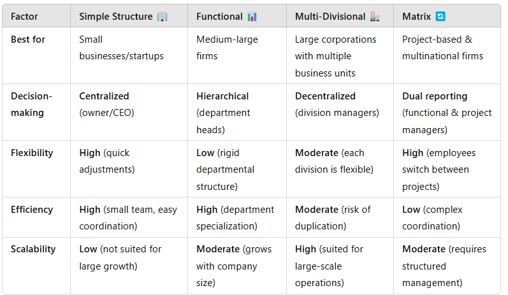
Task: Select the Dual reporting cell text
Action: pos(447,113)
